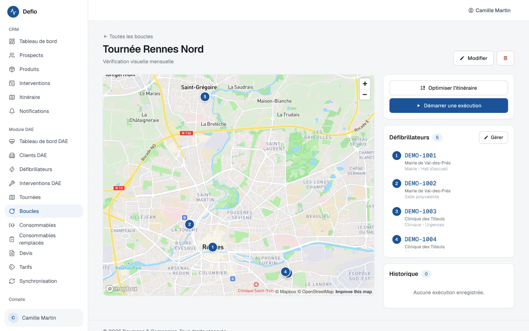Screen dimensions: 529x331
Task: Click the Synchronisation refresh icon
Action: point(12,281)
